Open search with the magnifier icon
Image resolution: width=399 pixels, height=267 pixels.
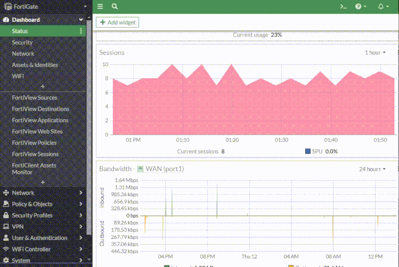pos(115,6)
